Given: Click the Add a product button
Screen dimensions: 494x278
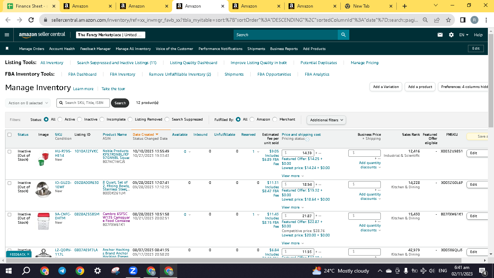Looking at the screenshot, I should (420, 87).
